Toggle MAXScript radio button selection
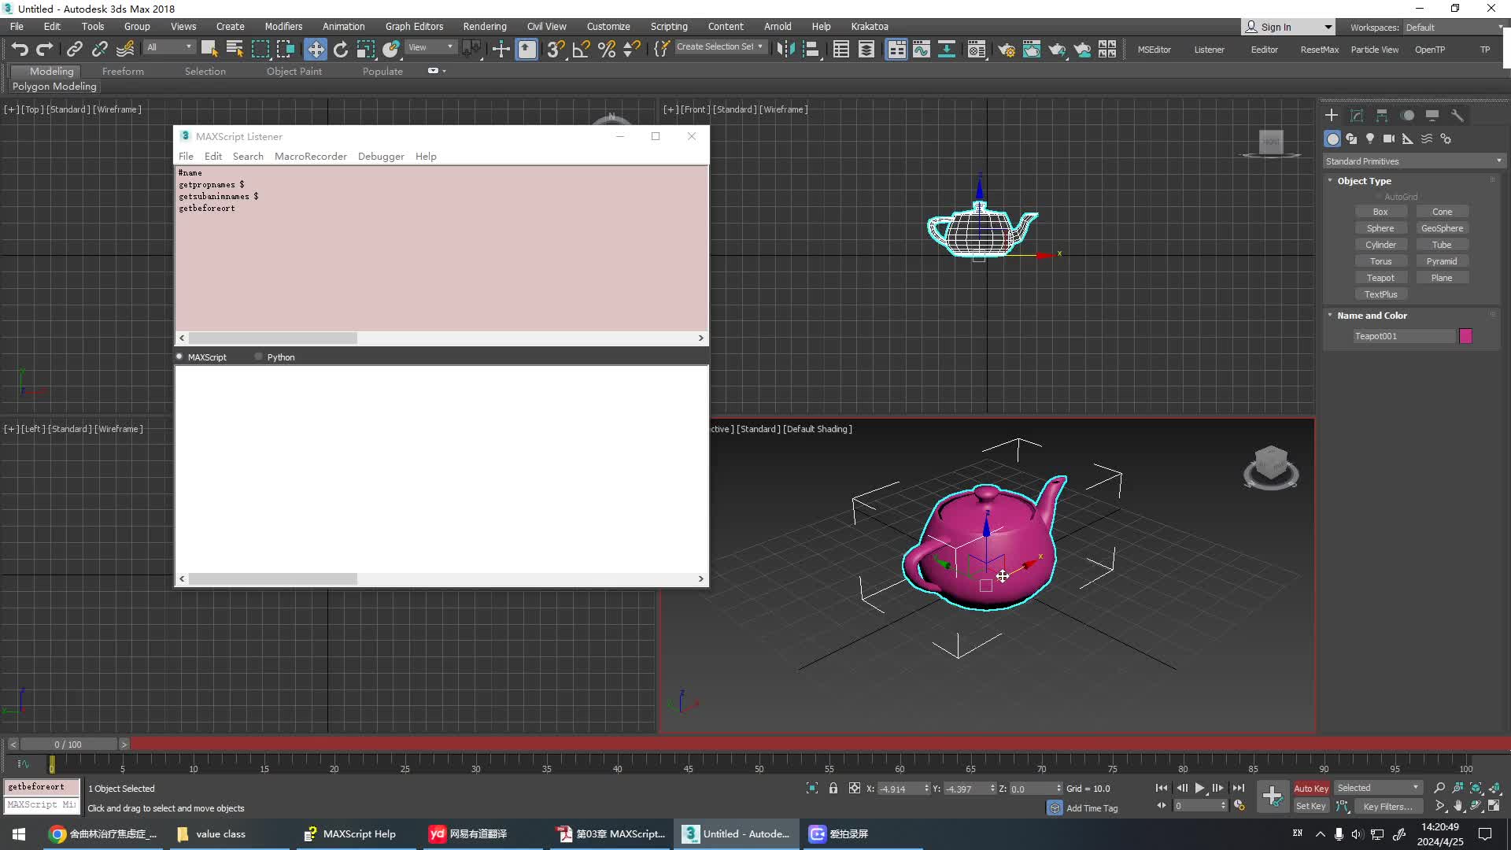1511x850 pixels. coord(179,356)
